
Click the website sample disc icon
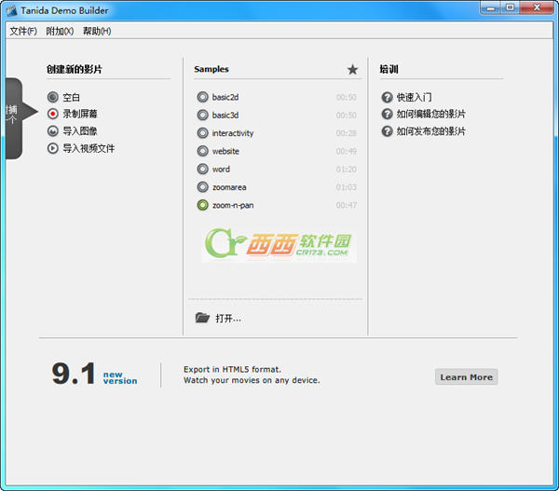(202, 151)
